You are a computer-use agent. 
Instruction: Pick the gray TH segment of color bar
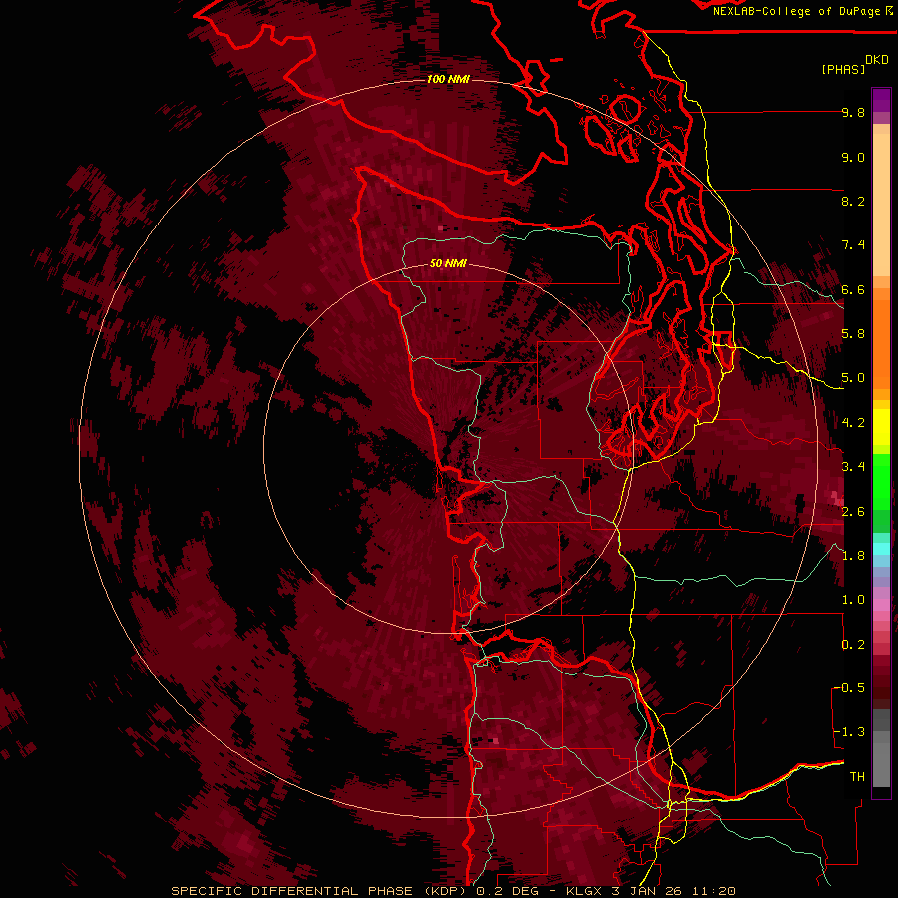point(881,759)
